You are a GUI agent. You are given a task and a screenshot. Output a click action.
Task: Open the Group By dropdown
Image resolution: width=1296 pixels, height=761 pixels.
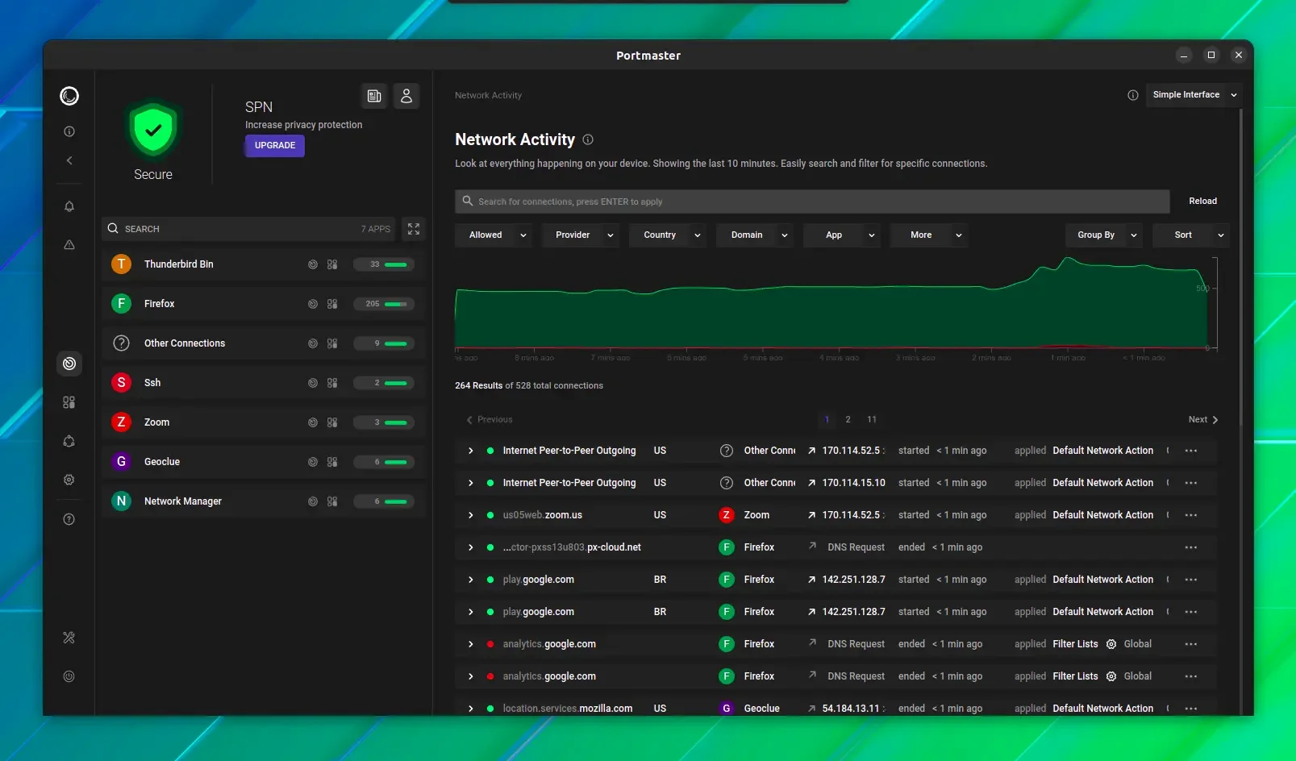point(1104,235)
